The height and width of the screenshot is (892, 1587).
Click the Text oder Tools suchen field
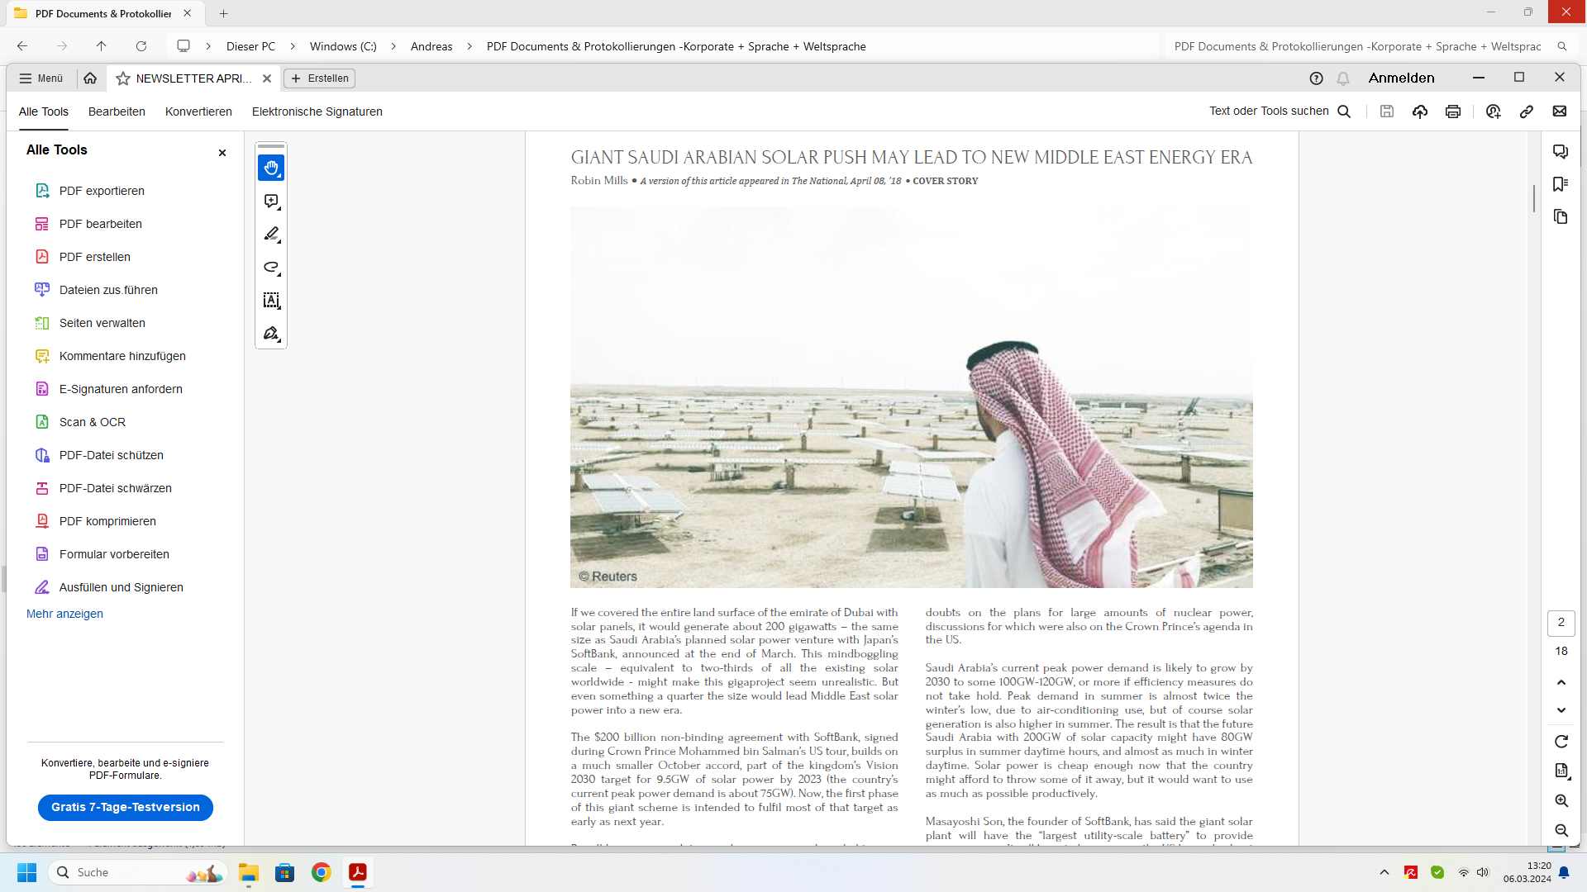1269,111
